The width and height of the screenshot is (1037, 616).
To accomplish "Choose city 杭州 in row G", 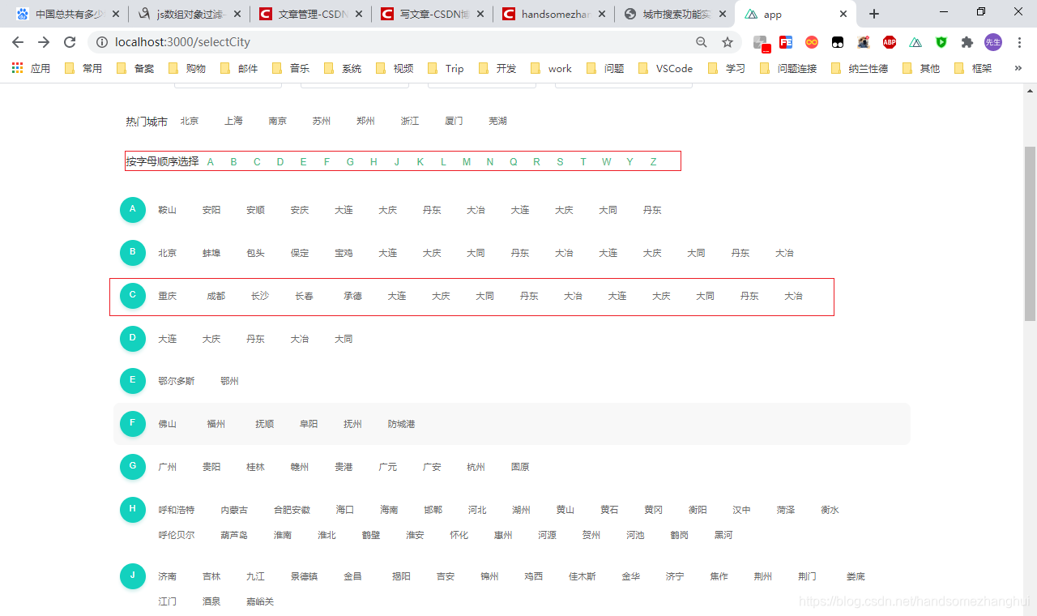I will 476,467.
